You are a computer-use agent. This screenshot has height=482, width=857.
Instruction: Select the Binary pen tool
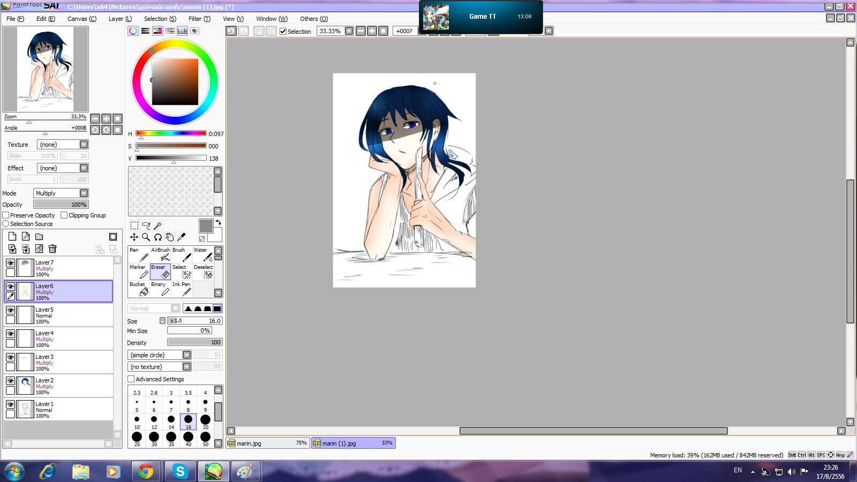[160, 289]
